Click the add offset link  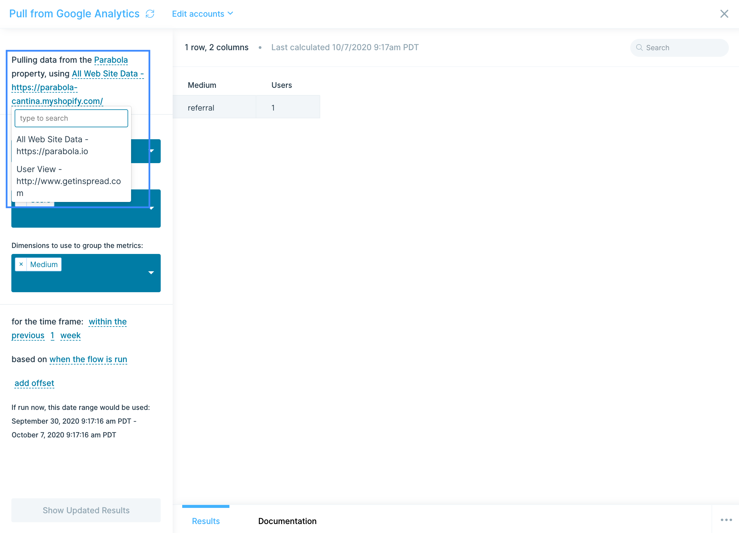click(34, 383)
